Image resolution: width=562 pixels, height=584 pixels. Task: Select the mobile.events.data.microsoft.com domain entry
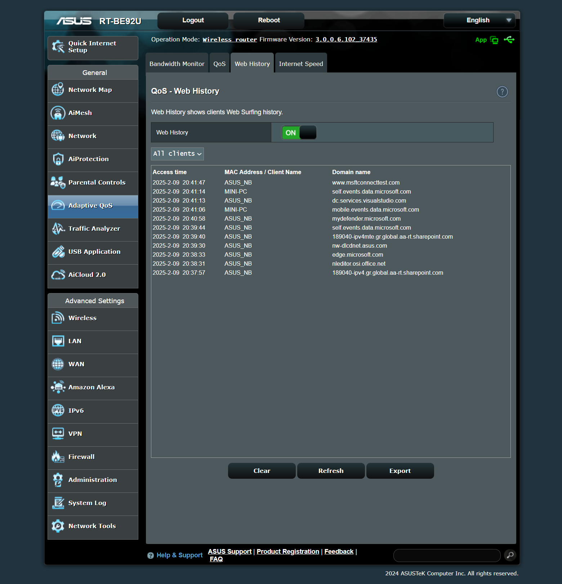(x=376, y=210)
